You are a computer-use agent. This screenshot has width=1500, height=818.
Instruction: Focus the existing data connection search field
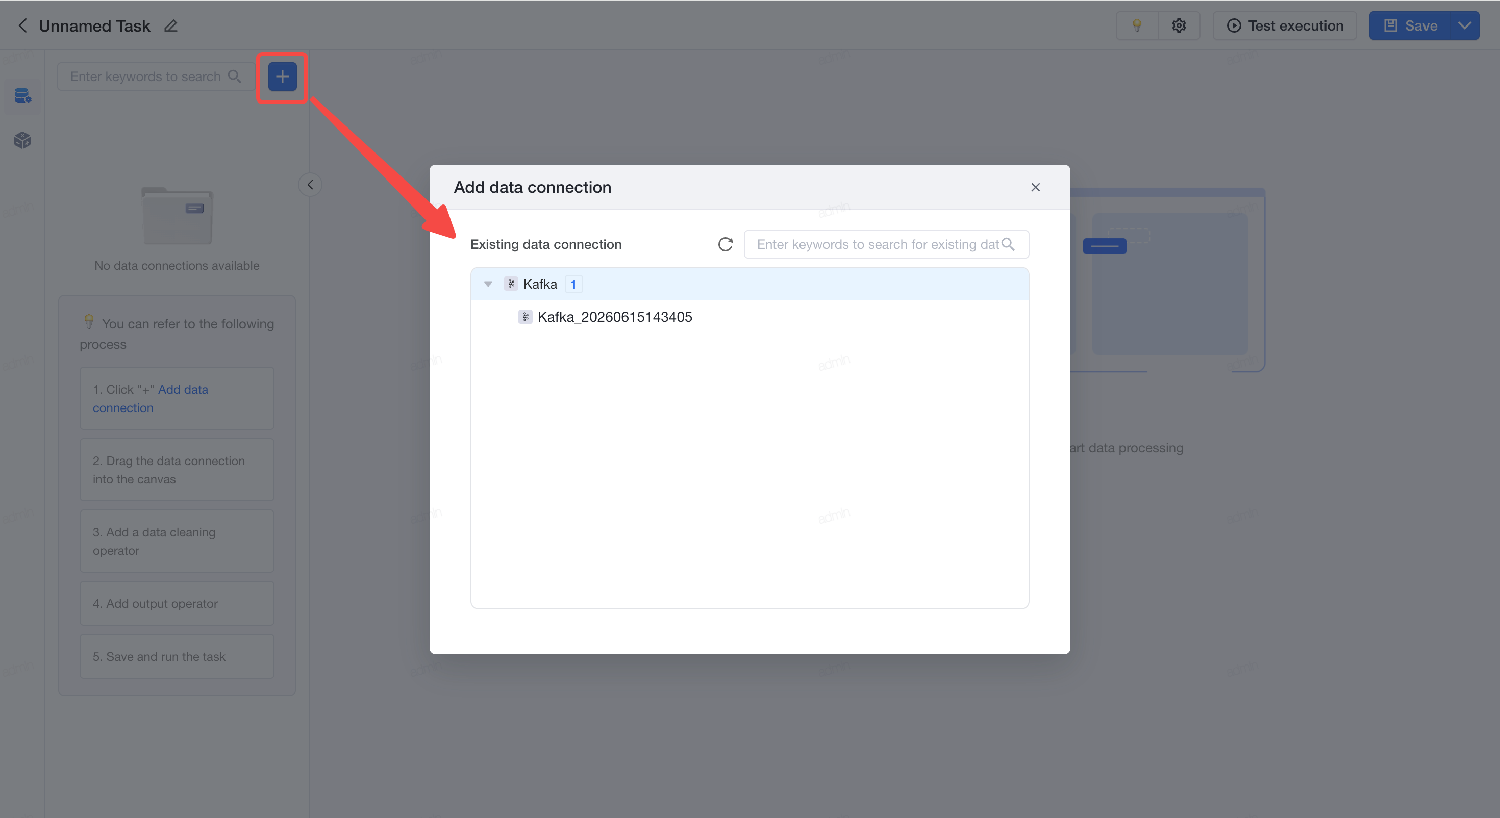click(886, 244)
